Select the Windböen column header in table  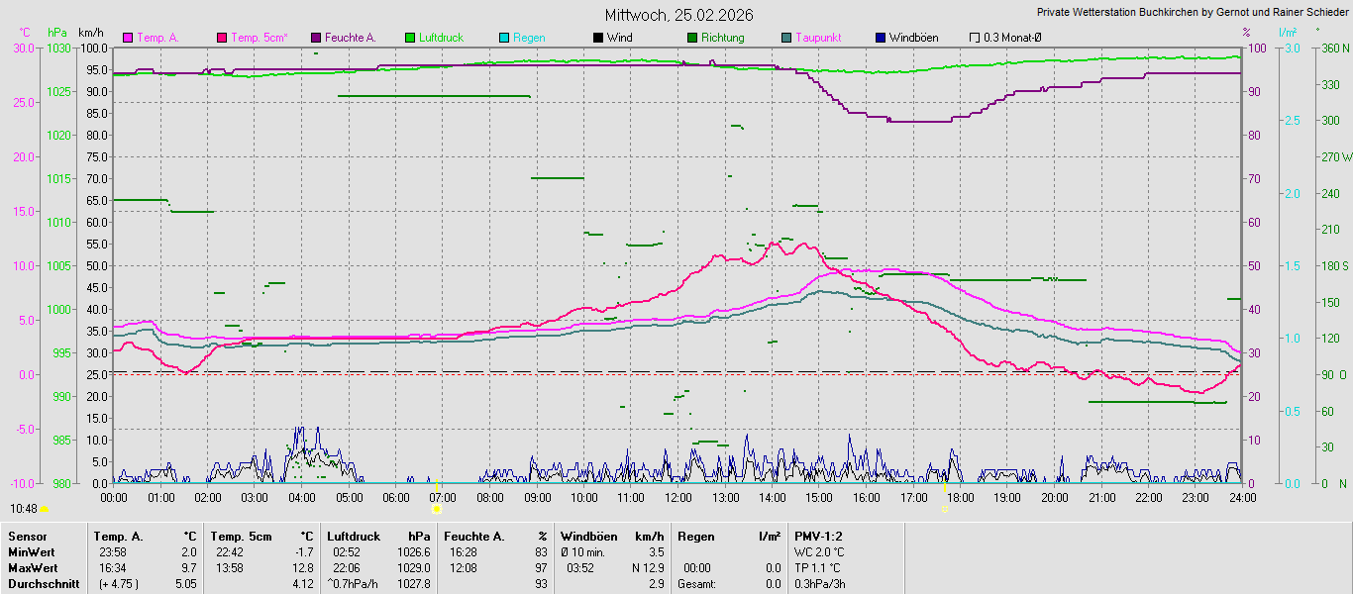pos(588,536)
